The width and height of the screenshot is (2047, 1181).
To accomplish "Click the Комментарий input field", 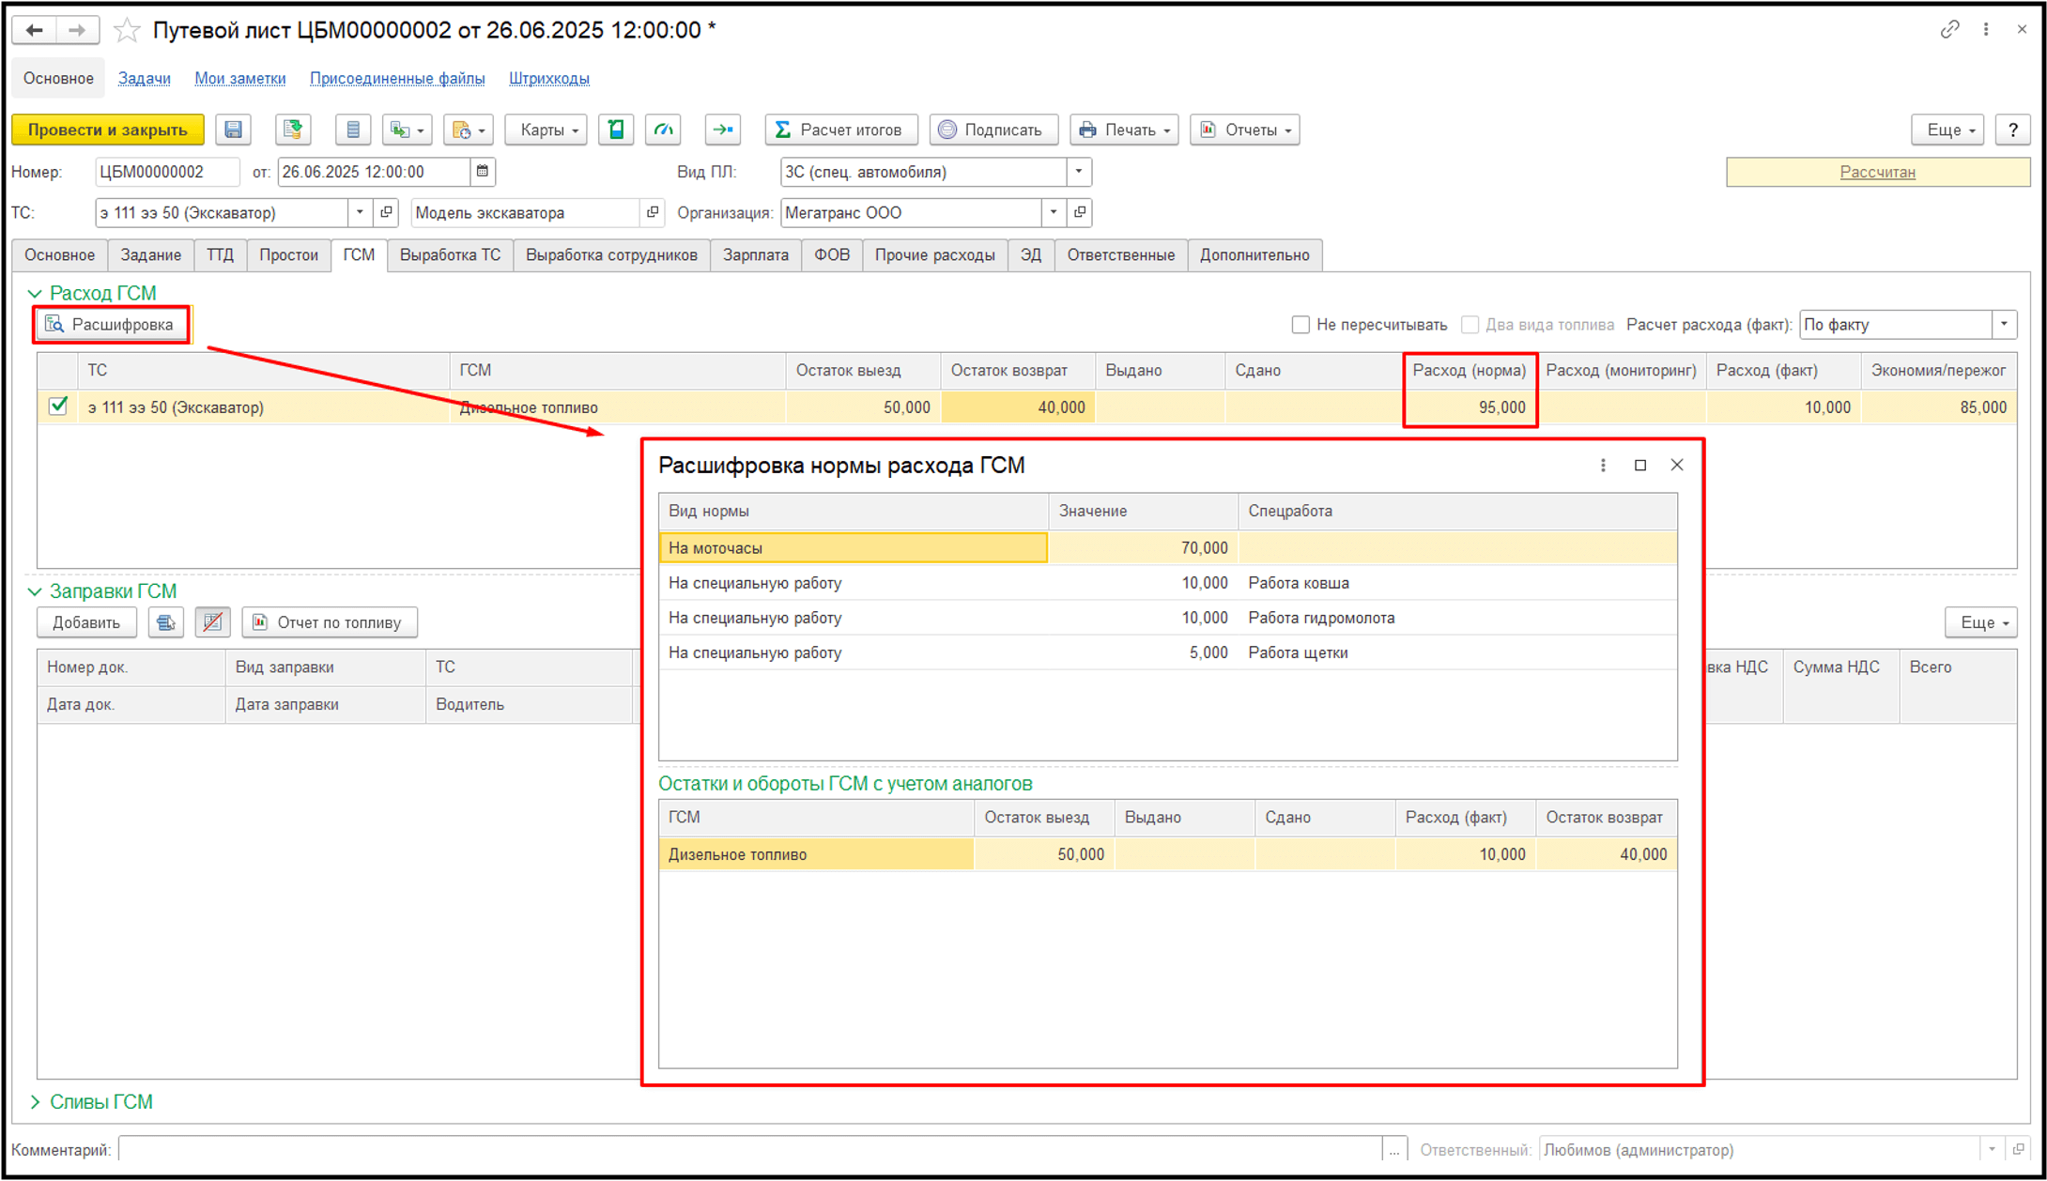I will tap(749, 1149).
